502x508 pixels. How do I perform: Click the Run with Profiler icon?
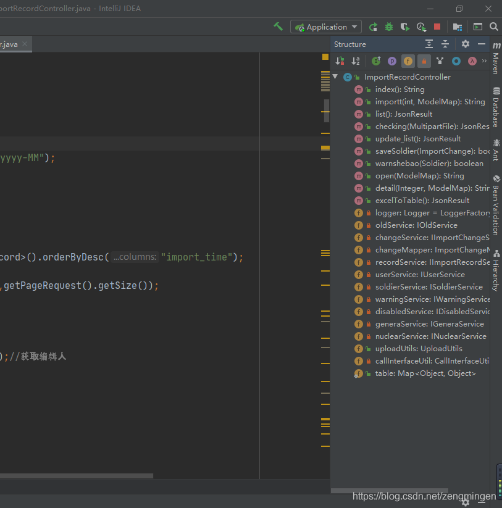[x=421, y=27]
